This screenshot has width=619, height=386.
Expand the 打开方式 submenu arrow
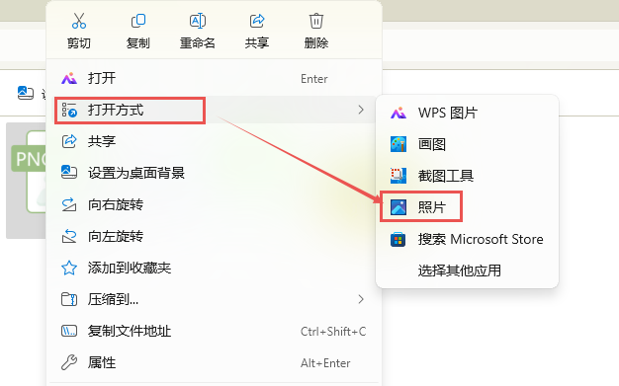coord(361,110)
